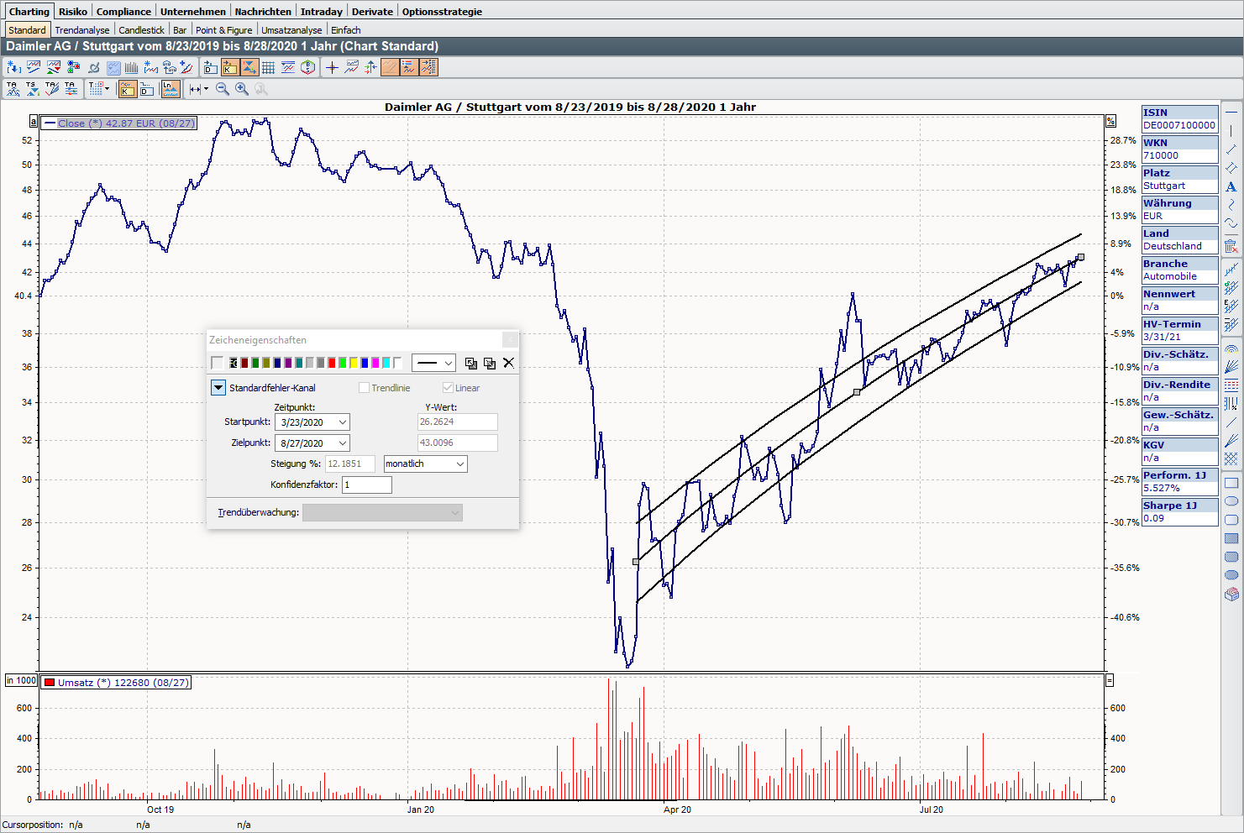Click the delete drawings trash icon
Screen dimensions: 1244x833
point(1231,246)
